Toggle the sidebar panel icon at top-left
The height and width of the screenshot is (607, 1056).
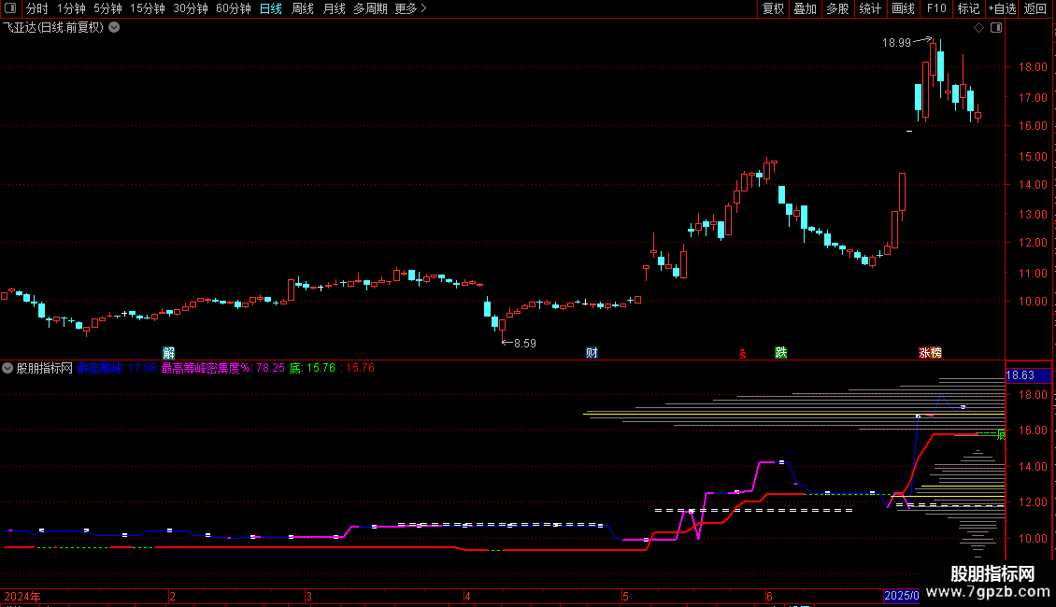click(10, 8)
